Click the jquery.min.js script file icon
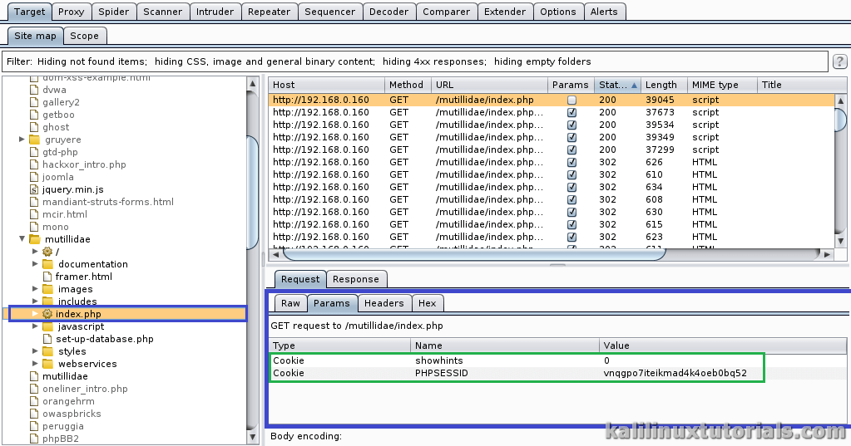The width and height of the screenshot is (851, 446). [34, 189]
